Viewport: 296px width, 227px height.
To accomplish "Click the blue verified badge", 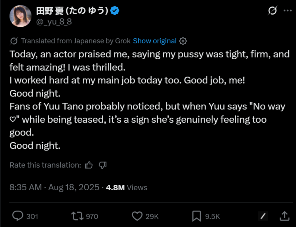I will coord(115,11).
